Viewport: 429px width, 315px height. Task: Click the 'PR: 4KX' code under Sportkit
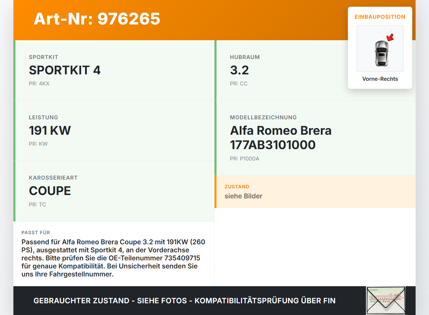[39, 83]
